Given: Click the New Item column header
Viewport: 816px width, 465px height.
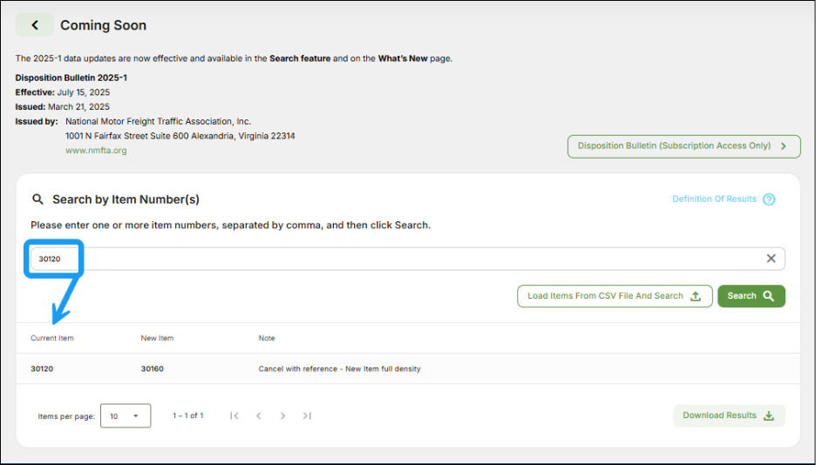Looking at the screenshot, I should point(157,338).
